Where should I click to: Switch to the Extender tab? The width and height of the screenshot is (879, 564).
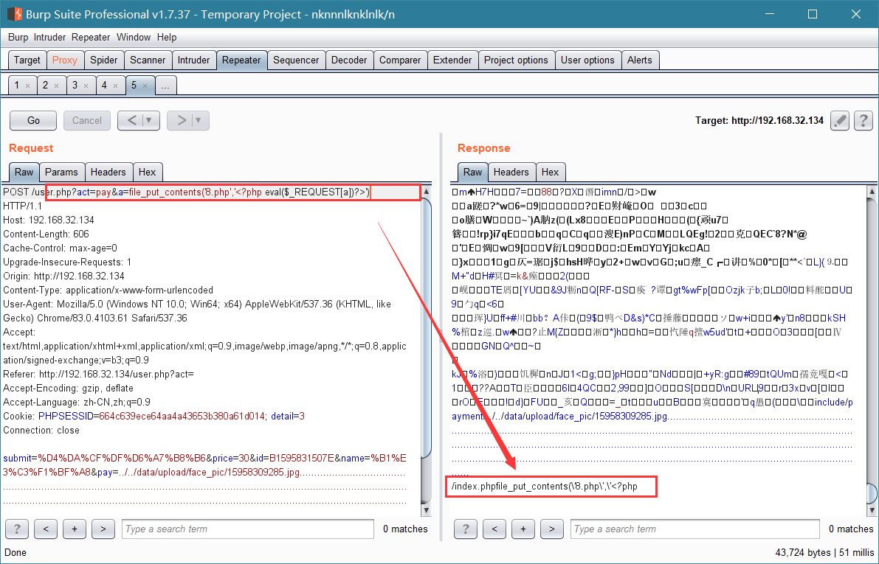452,60
